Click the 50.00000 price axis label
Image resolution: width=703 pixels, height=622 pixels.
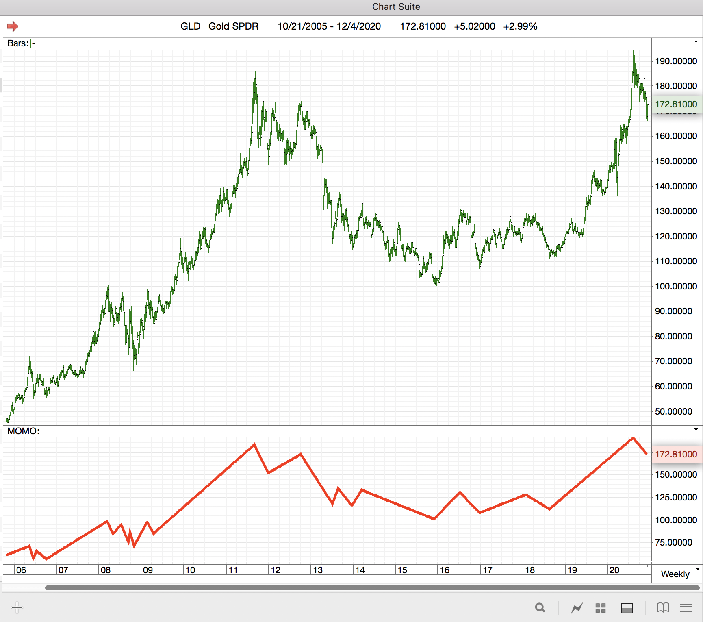673,411
